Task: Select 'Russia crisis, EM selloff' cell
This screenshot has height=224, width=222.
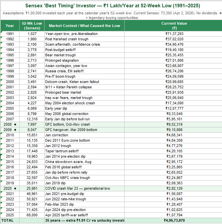Action: (x=84, y=71)
